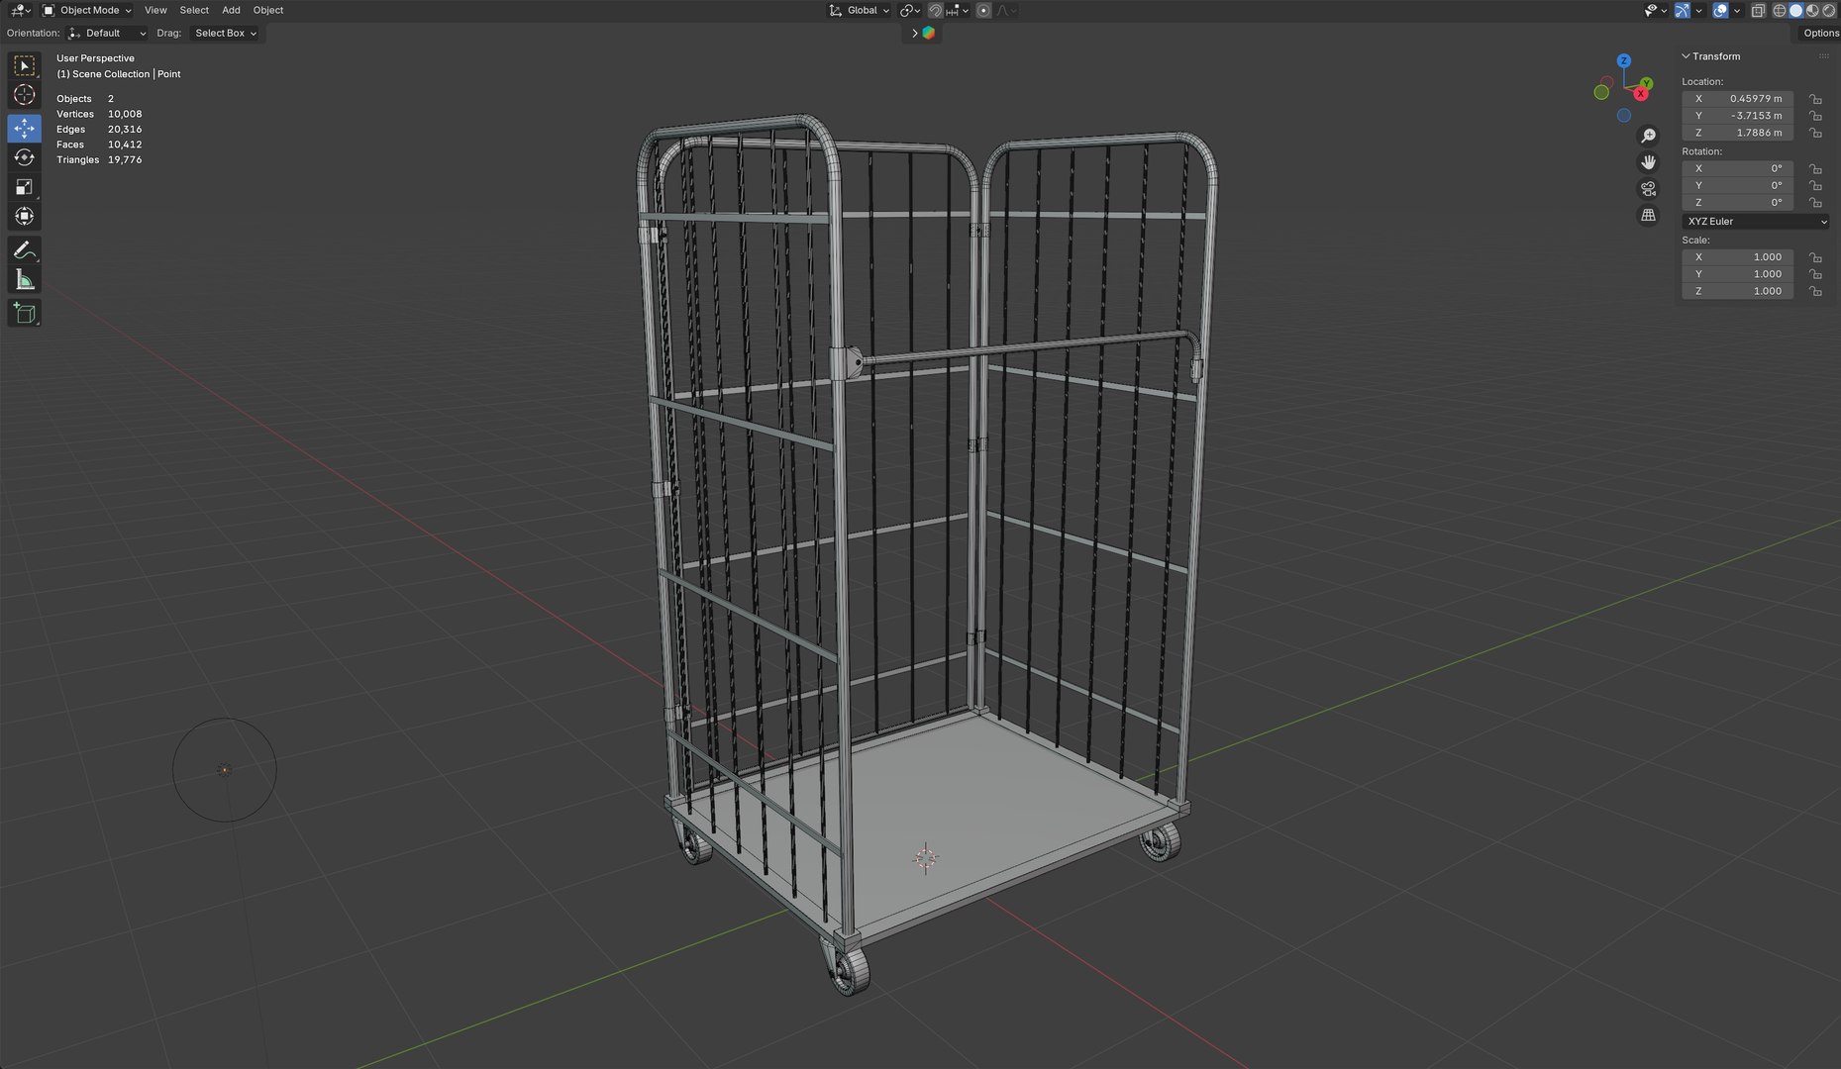Open the View menu
Screen dimensions: 1841x1069
tap(155, 11)
